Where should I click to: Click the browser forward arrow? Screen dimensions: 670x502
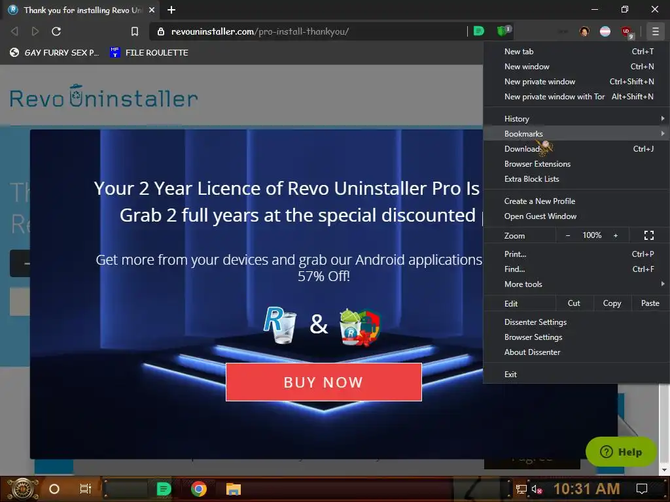click(35, 31)
